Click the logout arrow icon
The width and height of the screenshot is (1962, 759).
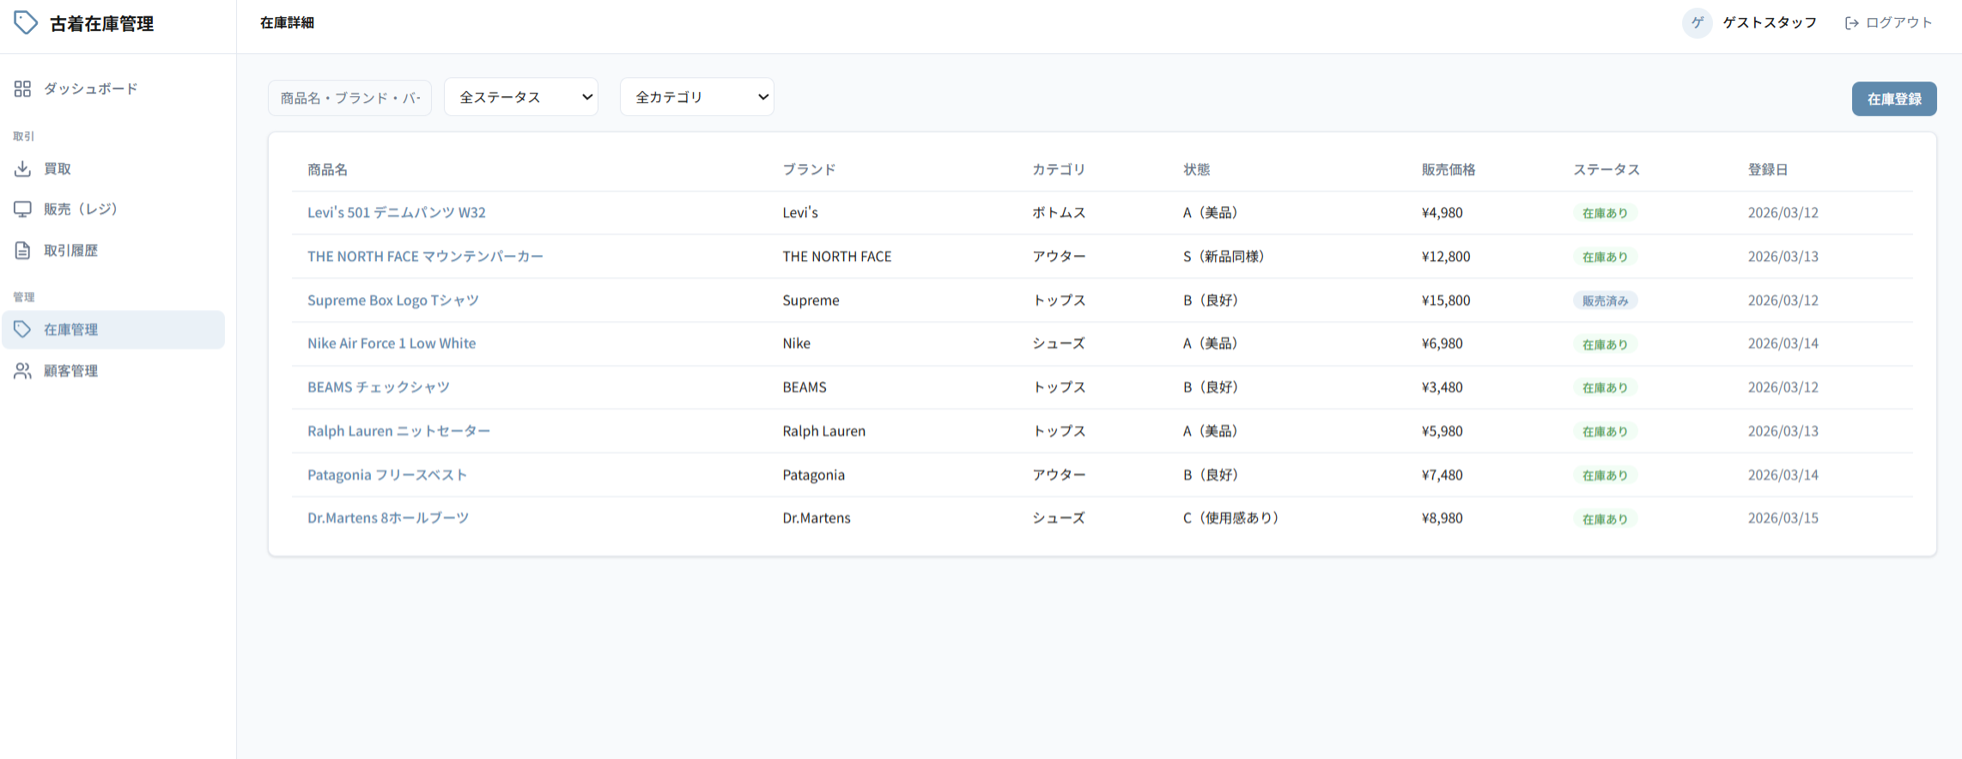click(1851, 23)
